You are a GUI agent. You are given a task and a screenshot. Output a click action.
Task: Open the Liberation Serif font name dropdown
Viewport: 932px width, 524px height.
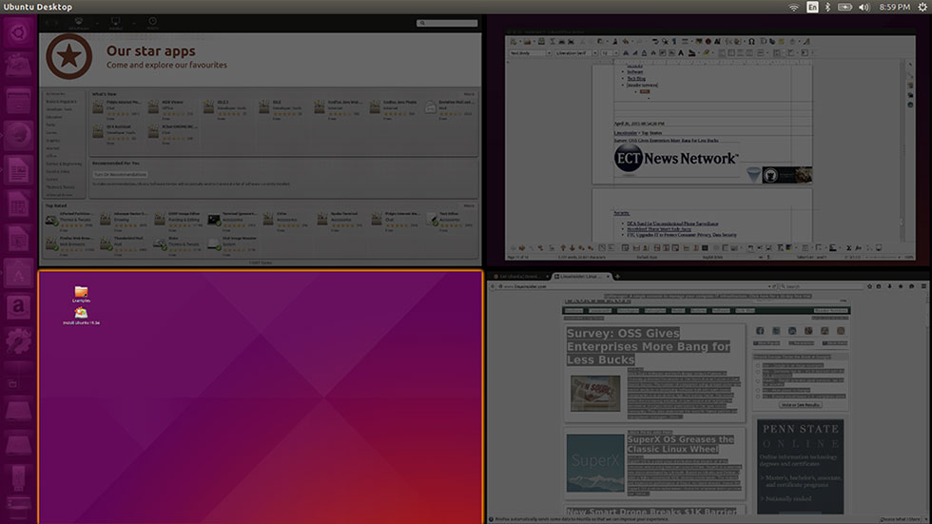[x=576, y=53]
